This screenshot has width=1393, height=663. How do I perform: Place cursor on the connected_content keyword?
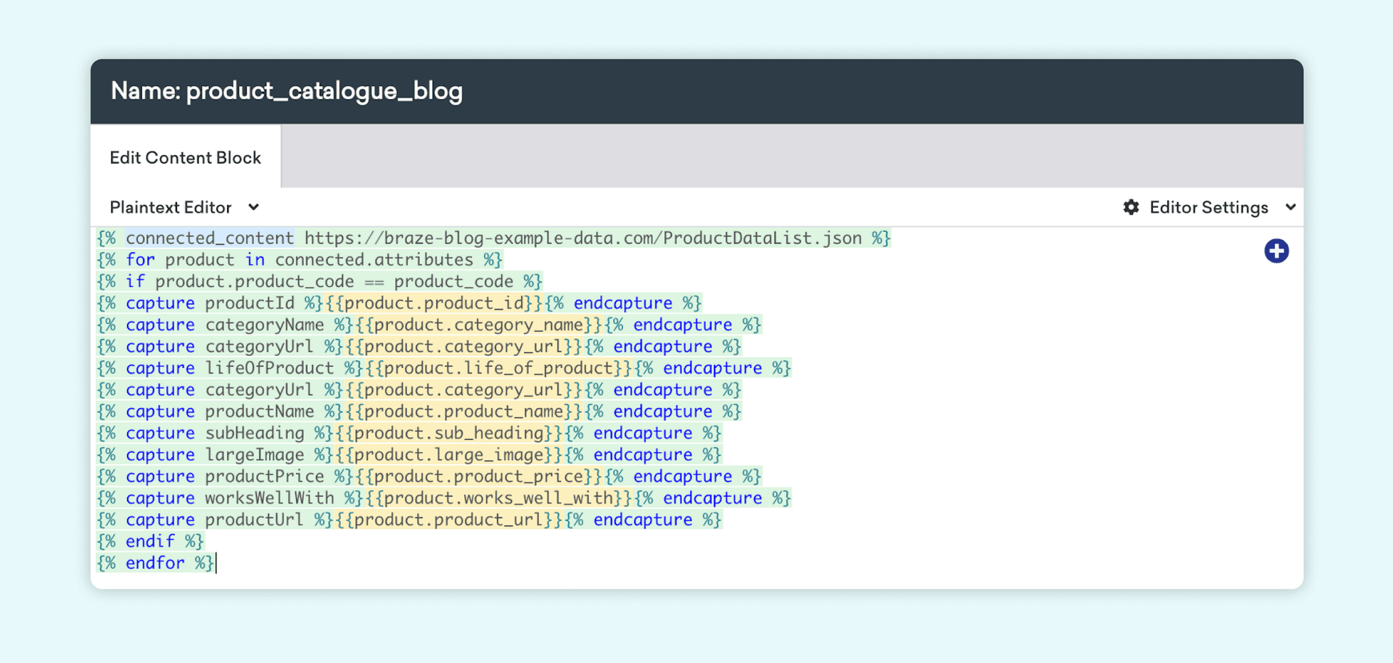[210, 238]
